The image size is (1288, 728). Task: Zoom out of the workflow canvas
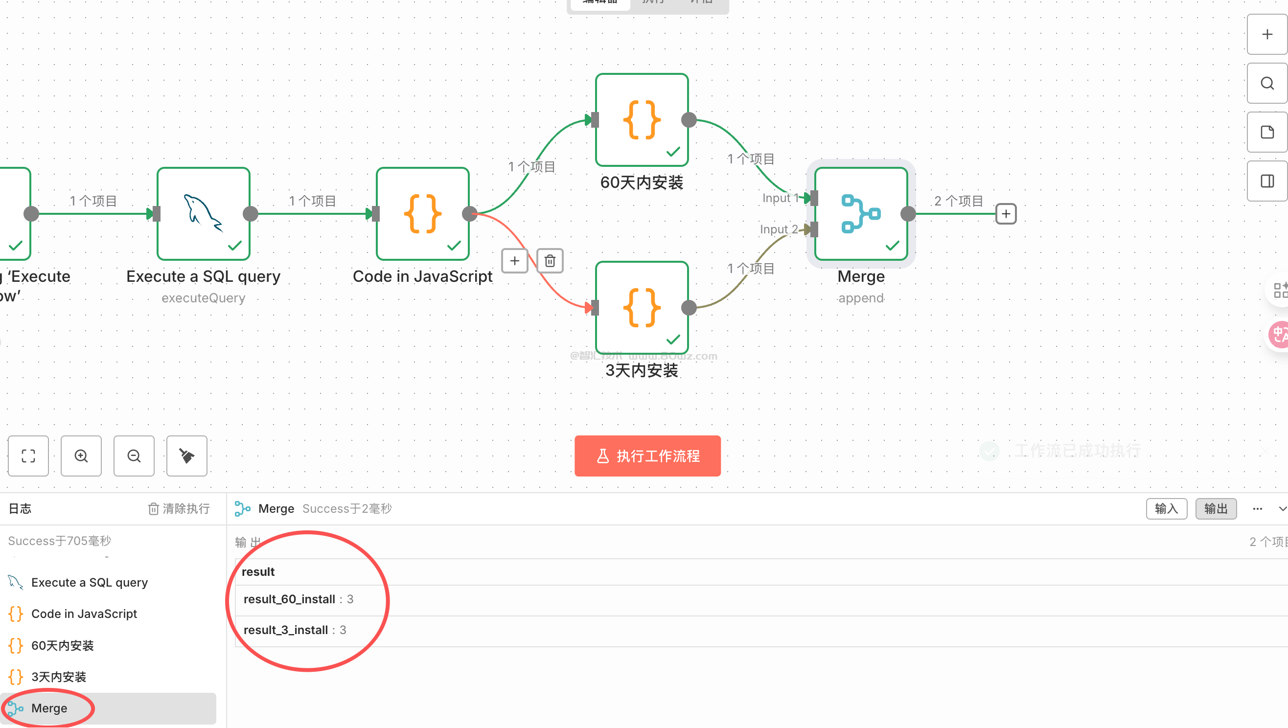tap(134, 455)
